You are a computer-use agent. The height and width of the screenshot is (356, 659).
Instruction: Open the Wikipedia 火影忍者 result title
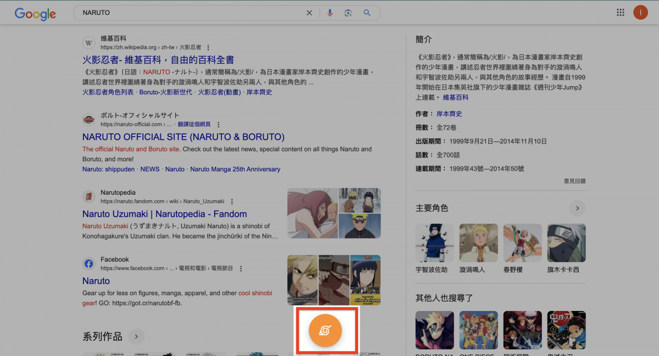point(158,60)
